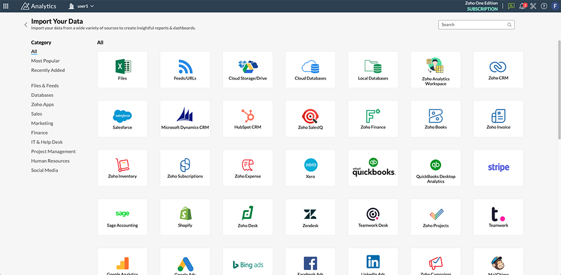Filter by Finance category
561x275 pixels.
(x=40, y=133)
